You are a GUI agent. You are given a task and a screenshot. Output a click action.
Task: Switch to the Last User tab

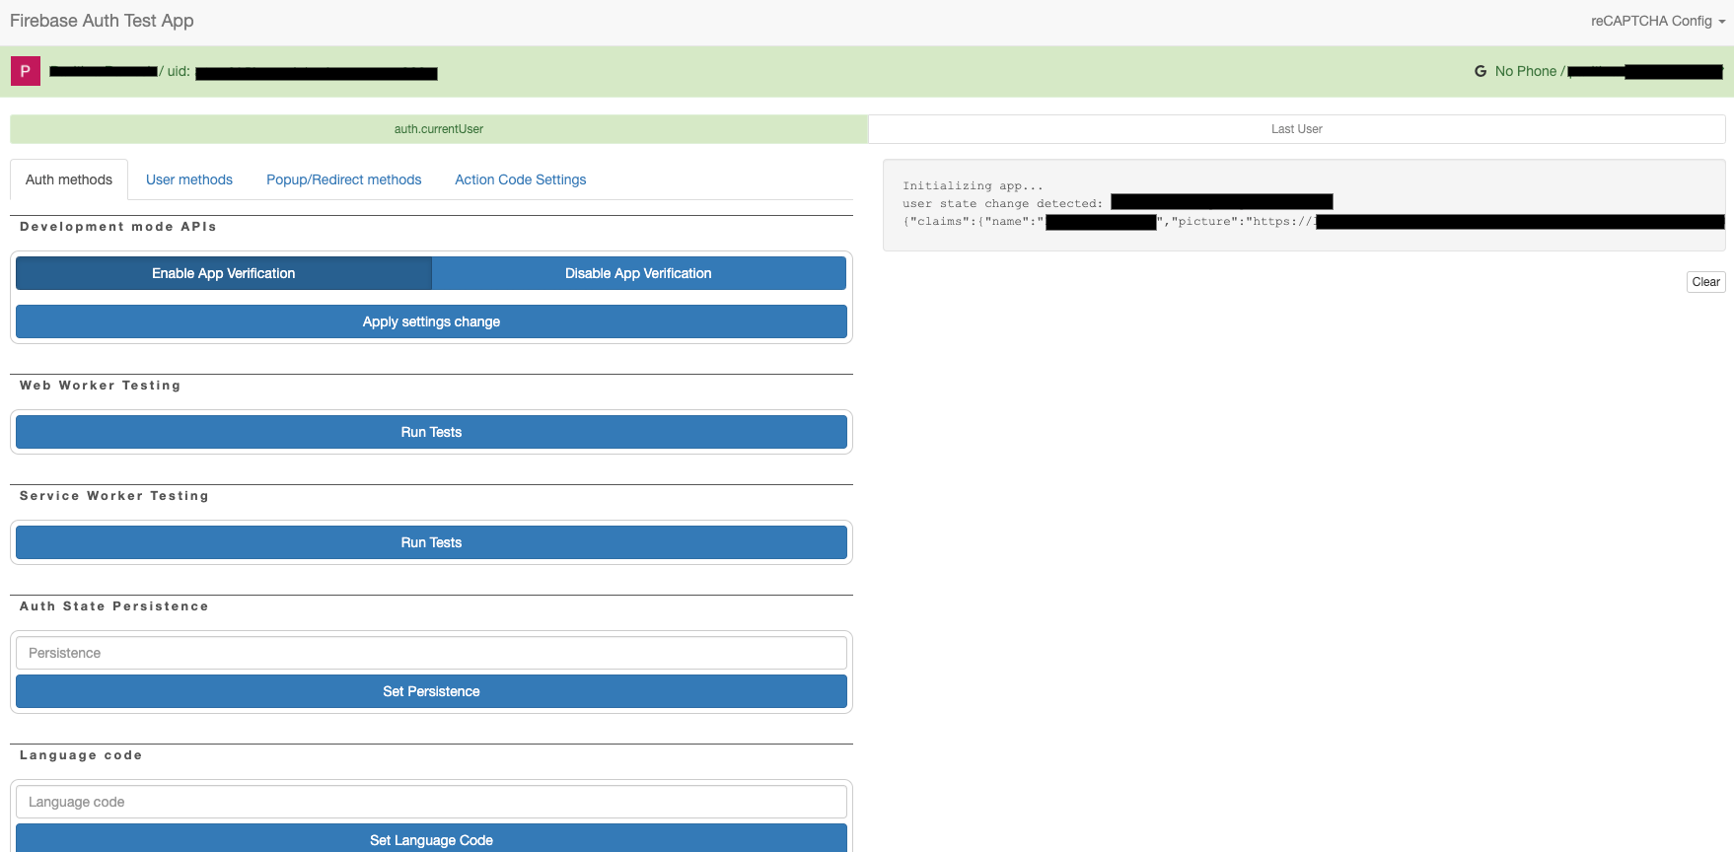pos(1296,129)
